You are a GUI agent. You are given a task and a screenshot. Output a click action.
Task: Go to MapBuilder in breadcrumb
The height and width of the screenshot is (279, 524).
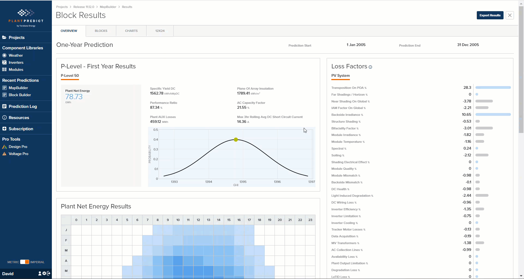point(108,7)
